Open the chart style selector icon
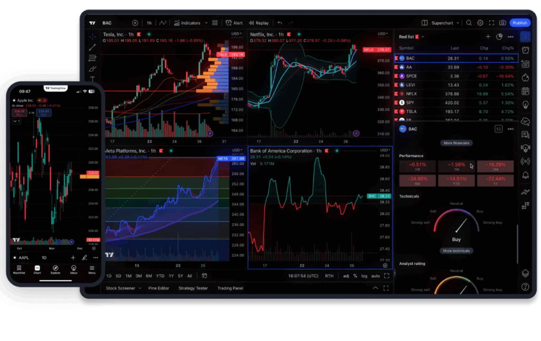 [x=163, y=23]
